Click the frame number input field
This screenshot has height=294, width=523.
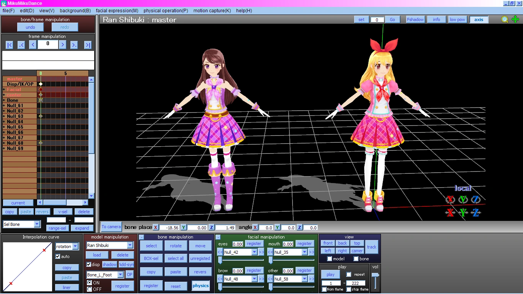(x=48, y=44)
